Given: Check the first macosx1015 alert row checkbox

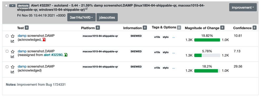Looking at the screenshot, I should [7, 36].
